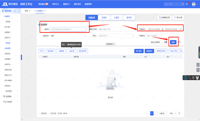Click the Chinese input mode indicator 中
This screenshot has height=121, width=200.
click(x=185, y=78)
